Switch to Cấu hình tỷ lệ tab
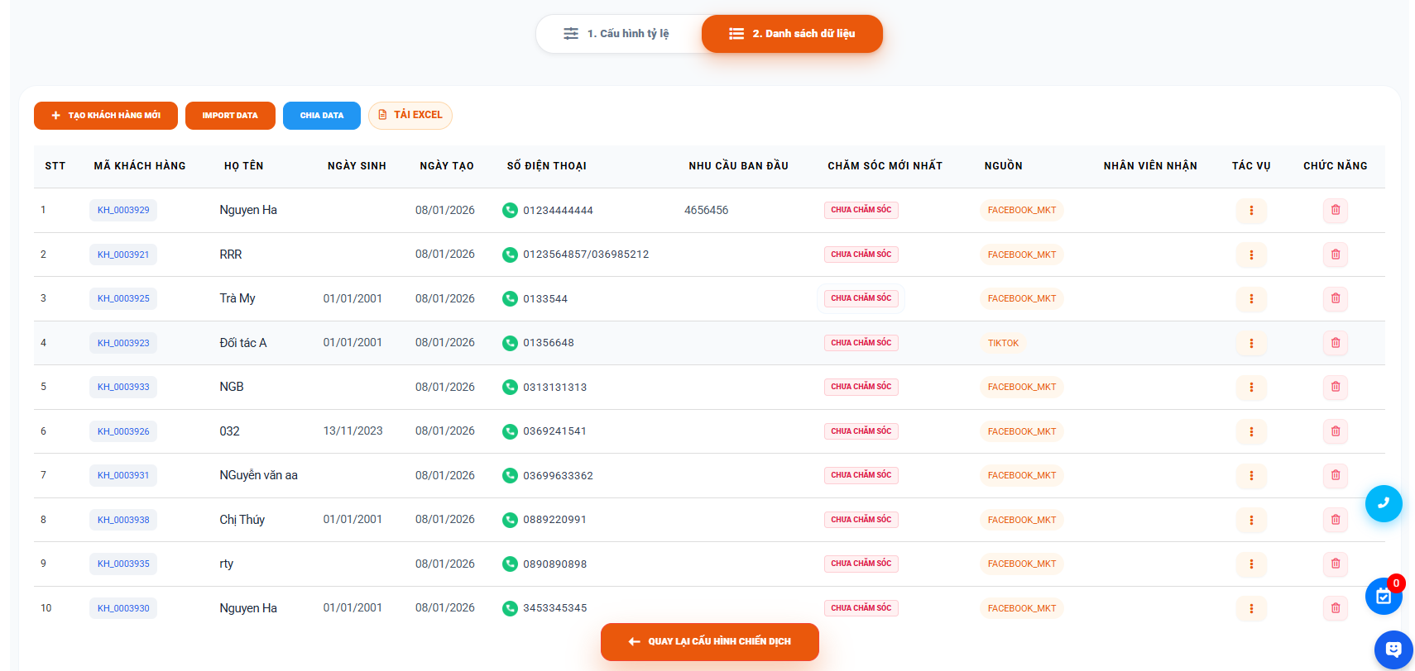Image resolution: width=1415 pixels, height=671 pixels. [618, 34]
